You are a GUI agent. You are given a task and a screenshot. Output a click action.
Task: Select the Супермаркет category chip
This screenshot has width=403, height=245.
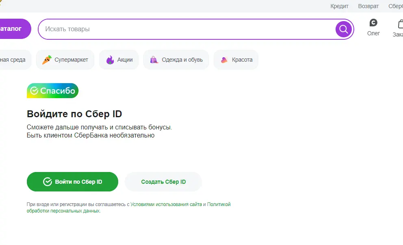(65, 60)
